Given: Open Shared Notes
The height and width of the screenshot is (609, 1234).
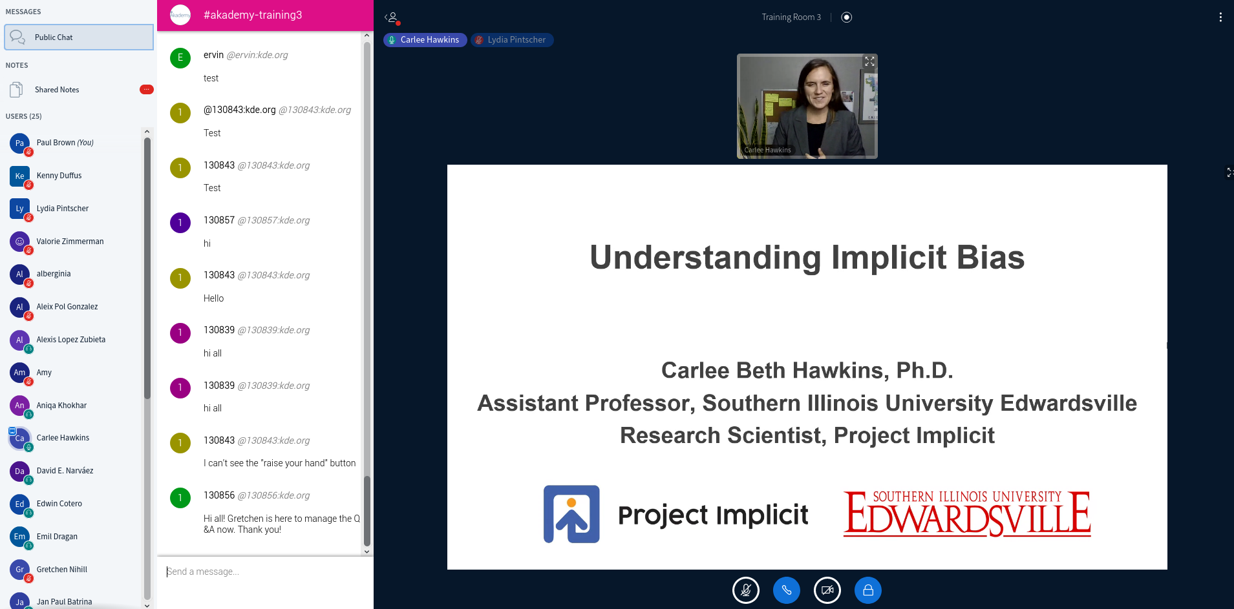Looking at the screenshot, I should click(78, 90).
